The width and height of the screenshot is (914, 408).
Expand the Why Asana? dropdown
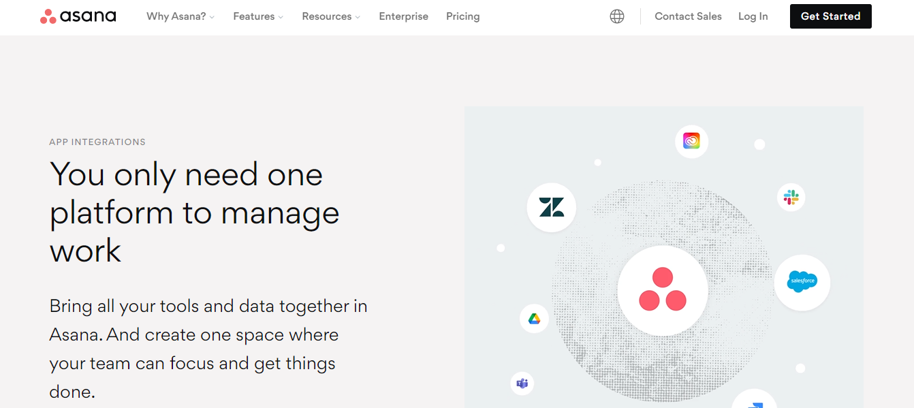[x=180, y=16]
